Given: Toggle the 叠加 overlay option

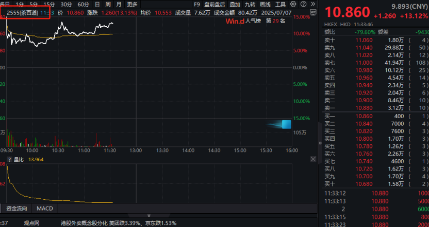Looking at the screenshot, I should [x=235, y=5].
